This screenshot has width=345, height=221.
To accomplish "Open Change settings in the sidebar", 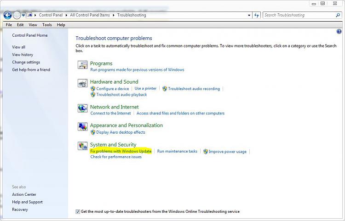I will click(x=26, y=62).
